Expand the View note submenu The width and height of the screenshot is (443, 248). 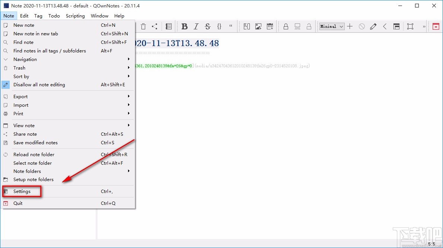pyautogui.click(x=68, y=125)
